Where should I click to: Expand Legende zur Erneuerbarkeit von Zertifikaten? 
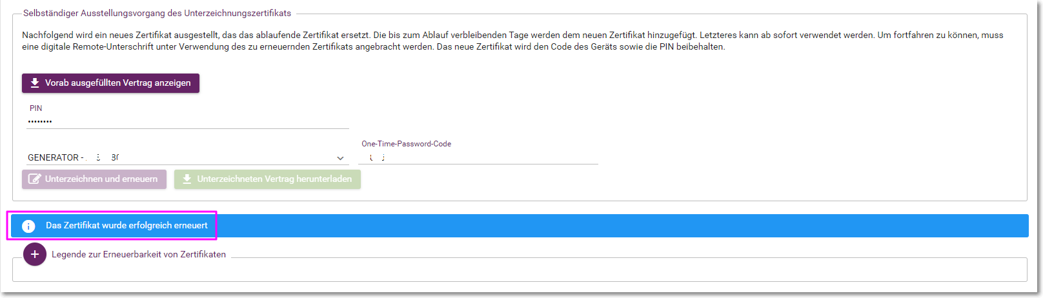click(139, 255)
